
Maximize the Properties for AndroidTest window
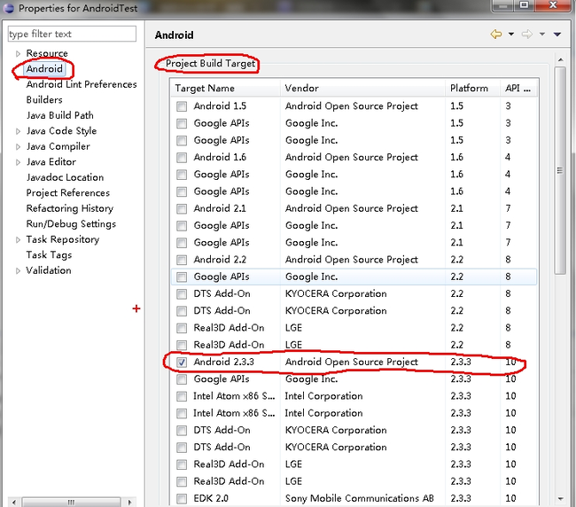[x=525, y=5]
